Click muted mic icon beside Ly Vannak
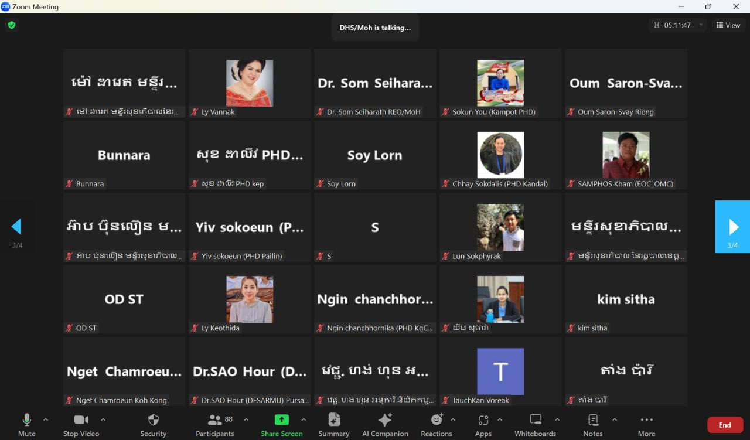The width and height of the screenshot is (750, 440). click(195, 112)
